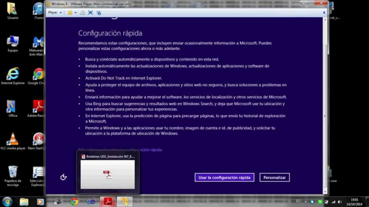
Task: Open the configuración rápida info link
Action: 120,150
